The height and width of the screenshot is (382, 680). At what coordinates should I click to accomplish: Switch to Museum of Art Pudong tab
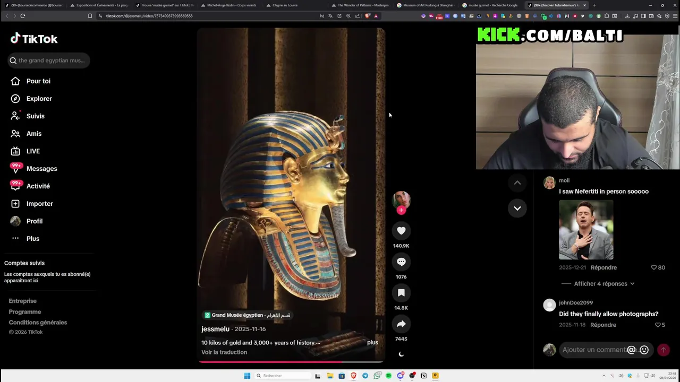[x=426, y=5]
